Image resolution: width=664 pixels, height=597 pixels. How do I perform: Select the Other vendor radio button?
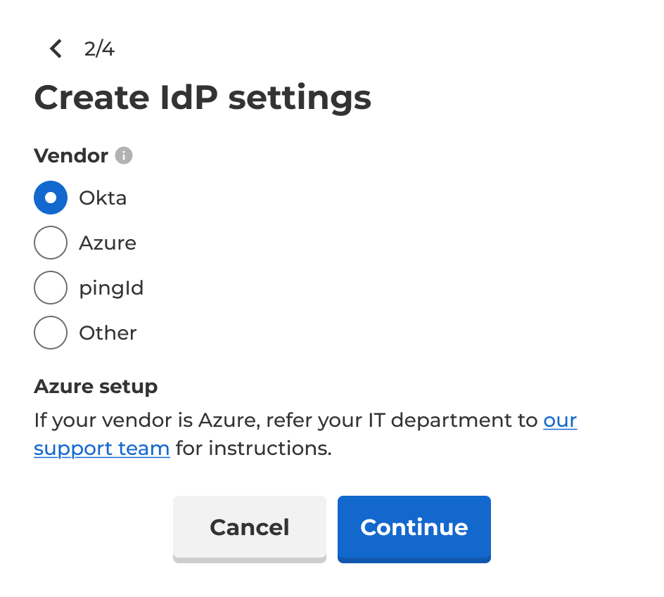coord(51,333)
